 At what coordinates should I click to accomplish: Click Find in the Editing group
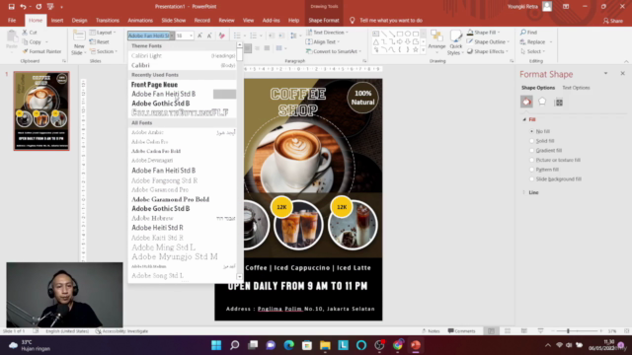click(529, 33)
